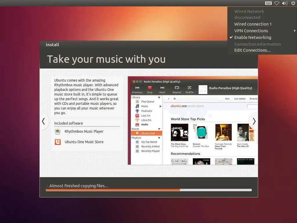Click the music store search field

coord(252,106)
